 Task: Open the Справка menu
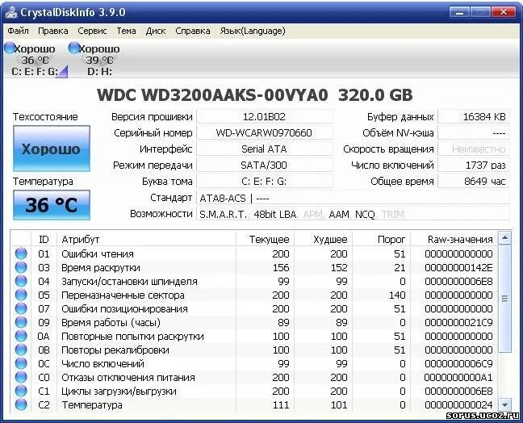[x=192, y=31]
